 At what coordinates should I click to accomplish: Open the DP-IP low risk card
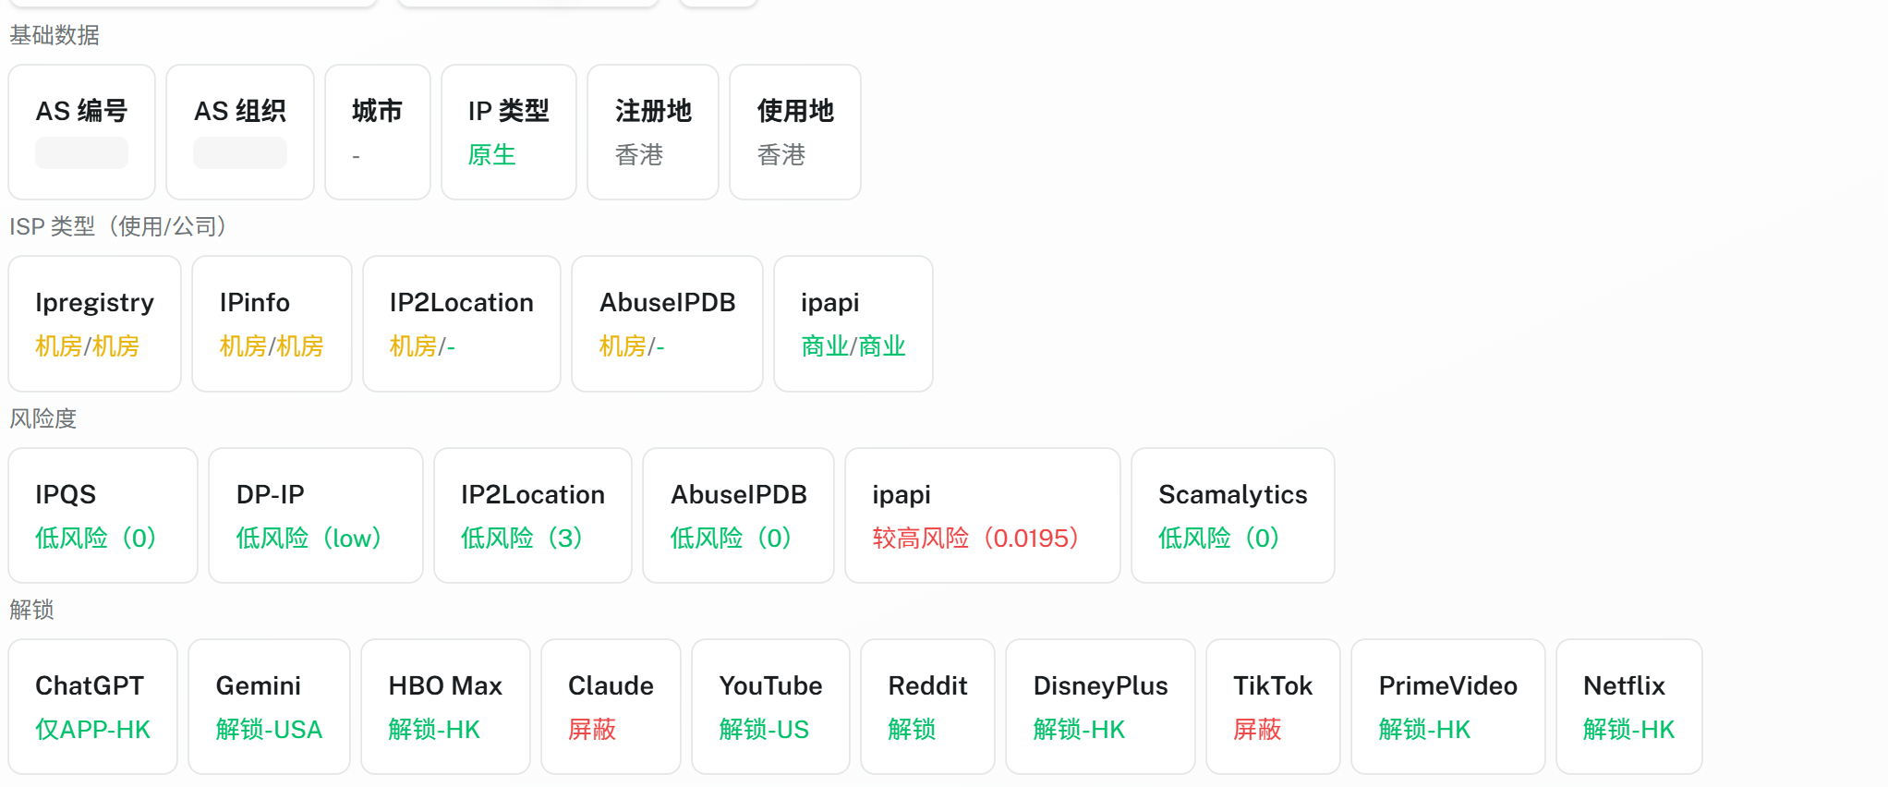click(315, 515)
